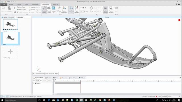Toggle Playback Controls display
The width and height of the screenshot is (182, 102).
[106, 10]
